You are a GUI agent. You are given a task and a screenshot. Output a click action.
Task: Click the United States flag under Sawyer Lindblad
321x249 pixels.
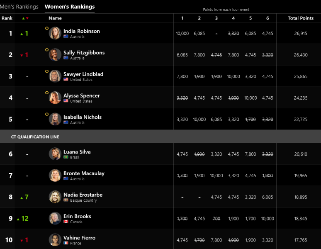click(66, 80)
